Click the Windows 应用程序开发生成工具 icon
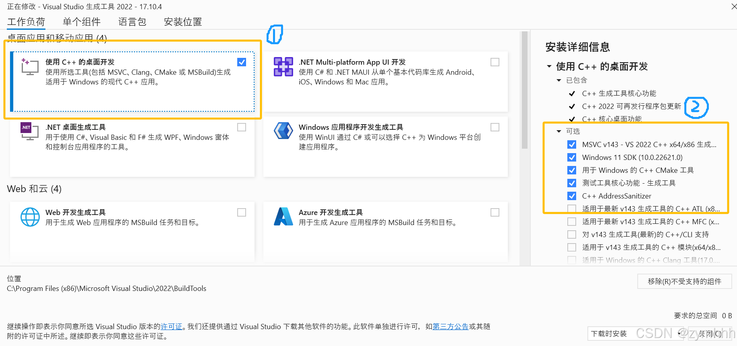Screen dimensions: 737x346 point(283,131)
